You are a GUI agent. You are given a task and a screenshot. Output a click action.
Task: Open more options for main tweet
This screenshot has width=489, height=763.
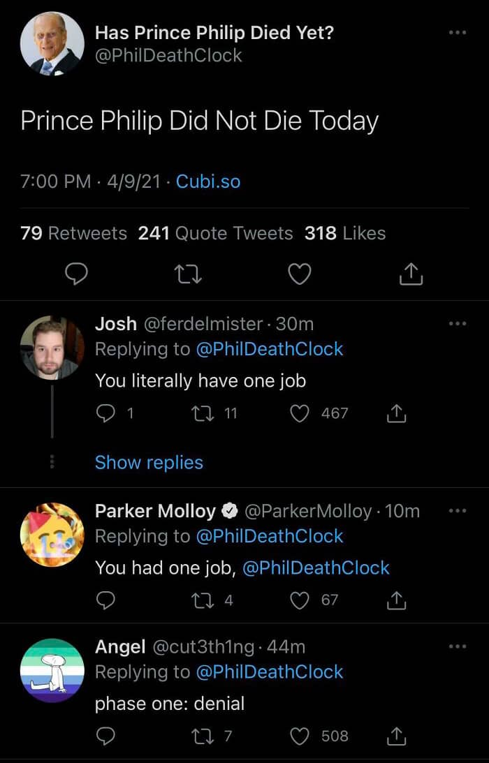coord(457,33)
